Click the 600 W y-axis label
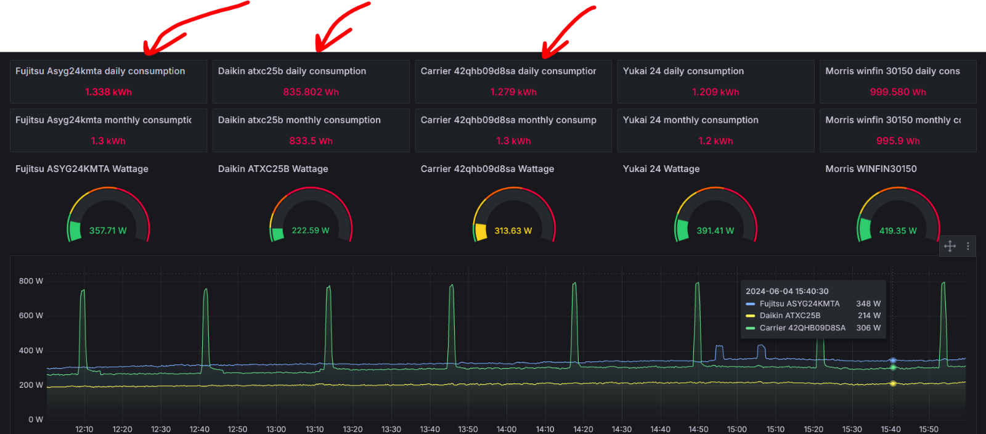The height and width of the screenshot is (434, 986). point(31,316)
